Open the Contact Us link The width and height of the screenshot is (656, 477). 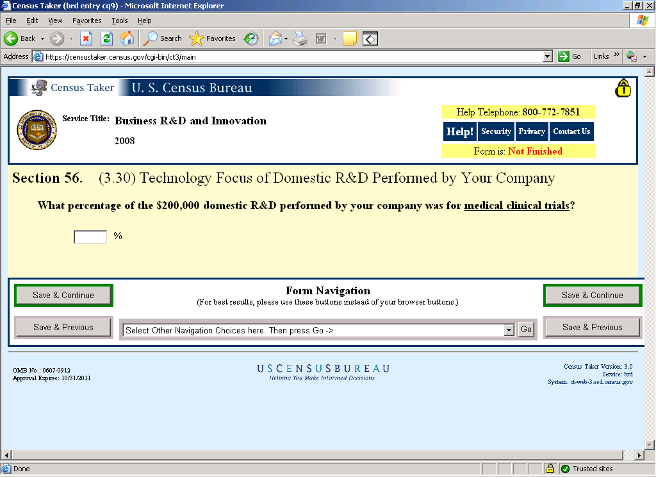(571, 131)
